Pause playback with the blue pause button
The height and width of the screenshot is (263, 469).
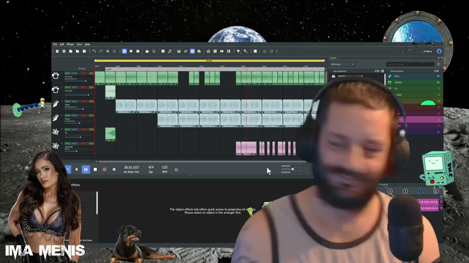pyautogui.click(x=86, y=169)
